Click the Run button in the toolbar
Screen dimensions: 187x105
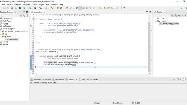click(30, 8)
